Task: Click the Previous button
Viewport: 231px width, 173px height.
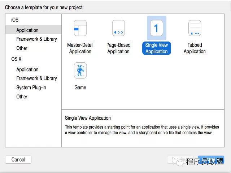Action: point(180,160)
